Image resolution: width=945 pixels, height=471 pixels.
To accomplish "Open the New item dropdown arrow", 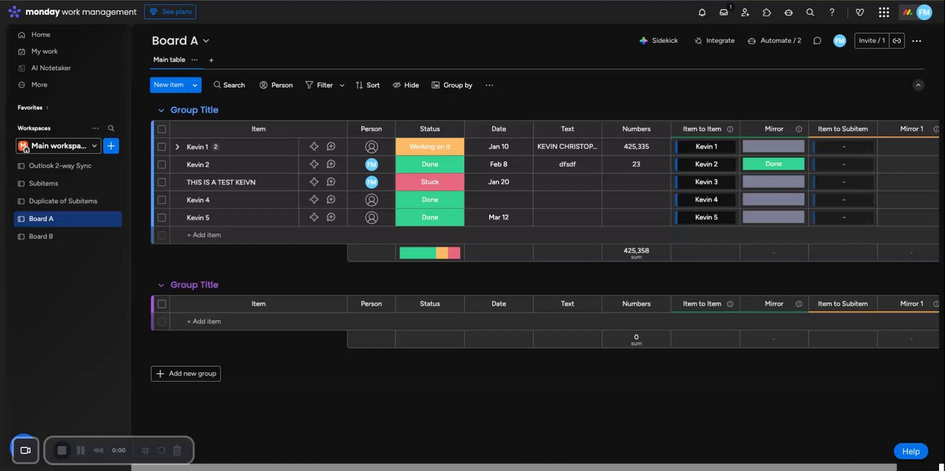I will [195, 85].
